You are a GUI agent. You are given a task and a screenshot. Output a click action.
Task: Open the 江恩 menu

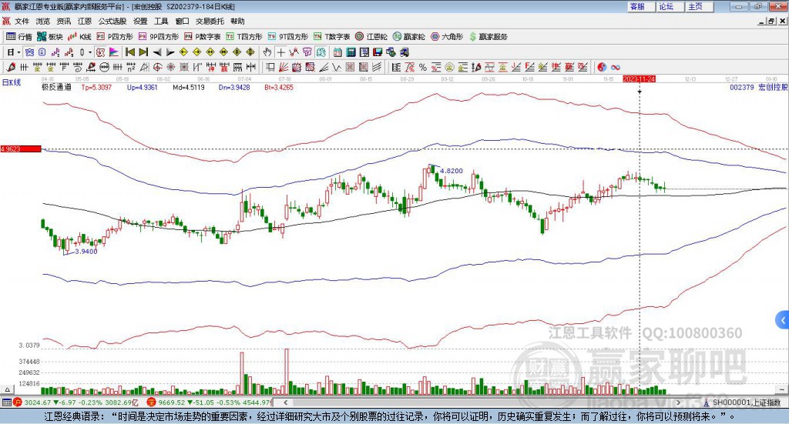pyautogui.click(x=85, y=21)
